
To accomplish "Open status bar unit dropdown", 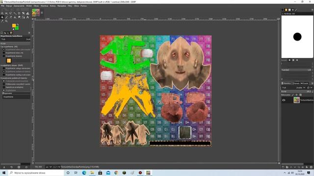I will click(49, 167).
